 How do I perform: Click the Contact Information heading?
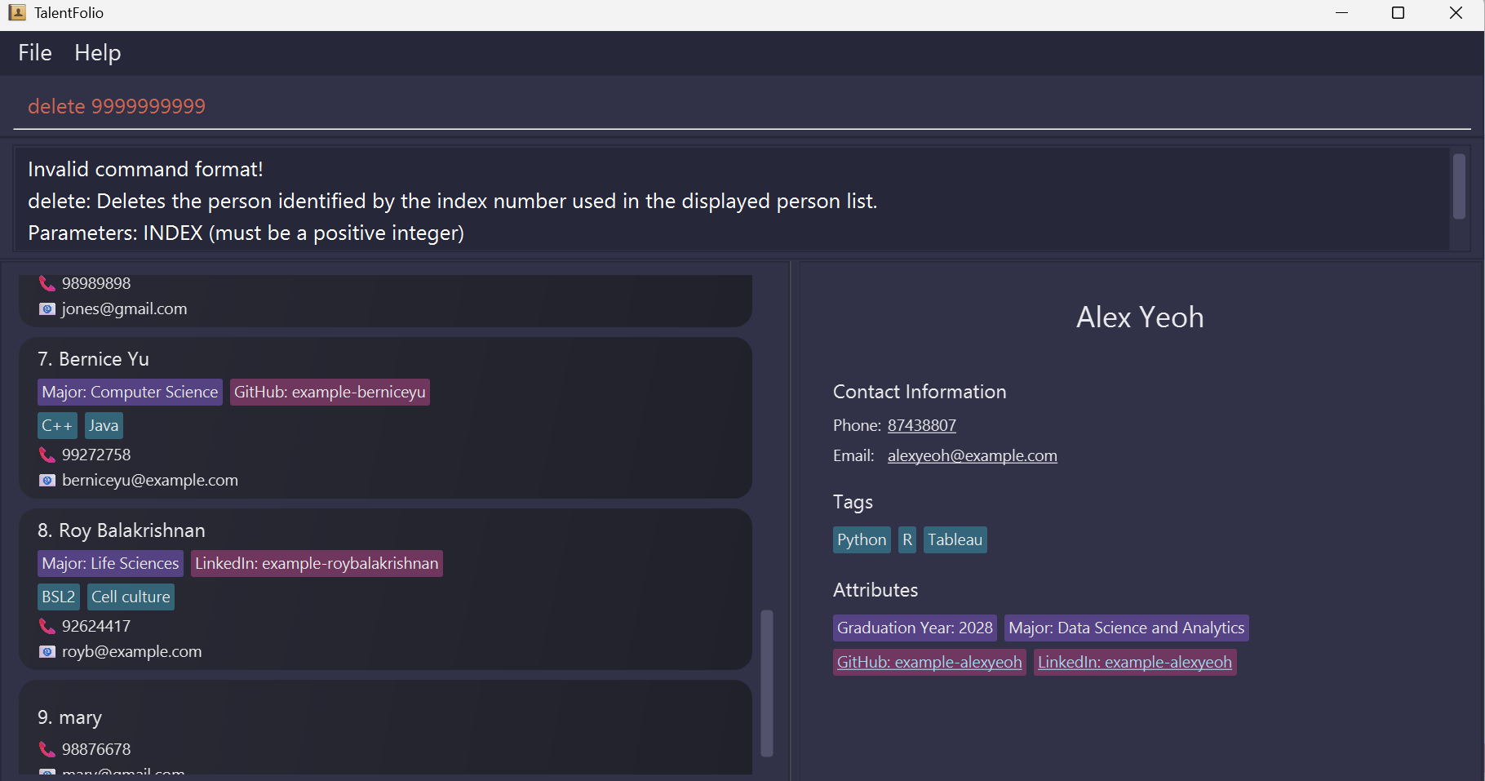(x=920, y=393)
